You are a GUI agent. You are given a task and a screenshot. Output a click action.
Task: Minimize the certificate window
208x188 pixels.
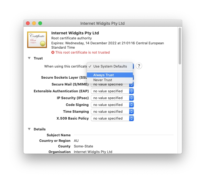tap(34, 24)
